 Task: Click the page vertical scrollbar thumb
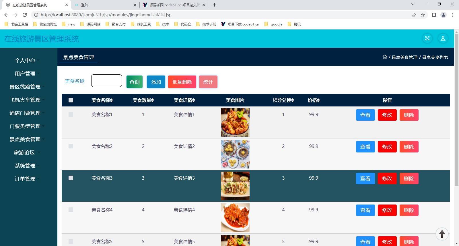[x=456, y=110]
